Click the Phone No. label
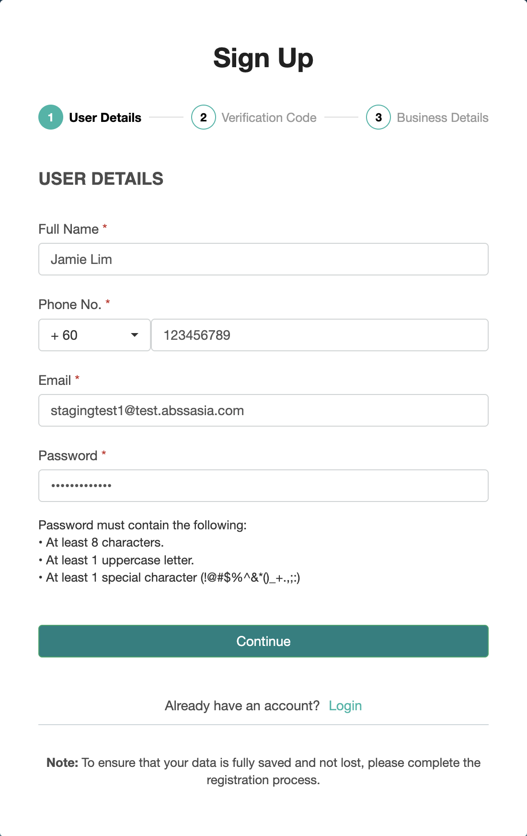The height and width of the screenshot is (836, 527). (70, 305)
